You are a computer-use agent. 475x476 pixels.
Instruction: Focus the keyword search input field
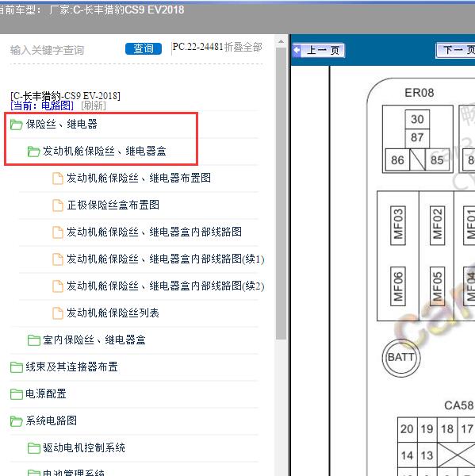click(x=65, y=50)
